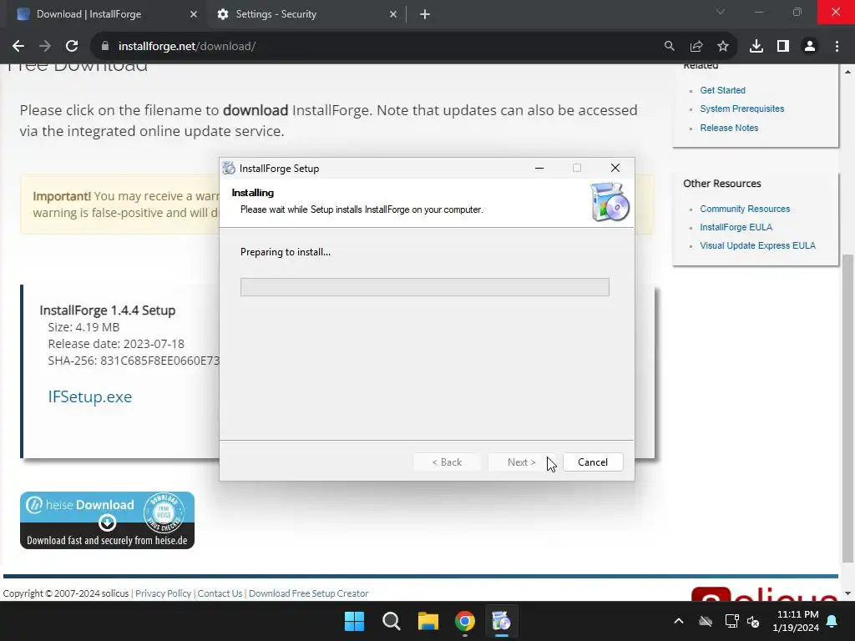Open the System Prerequisites link
The height and width of the screenshot is (641, 855).
coord(742,109)
